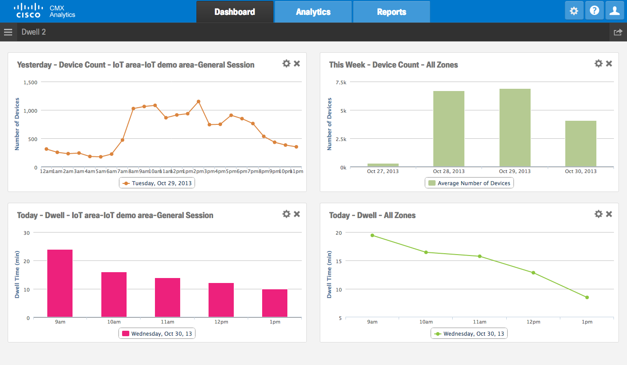Remove the This Week Device Count widget
The width and height of the screenshot is (627, 365).
[x=609, y=64]
